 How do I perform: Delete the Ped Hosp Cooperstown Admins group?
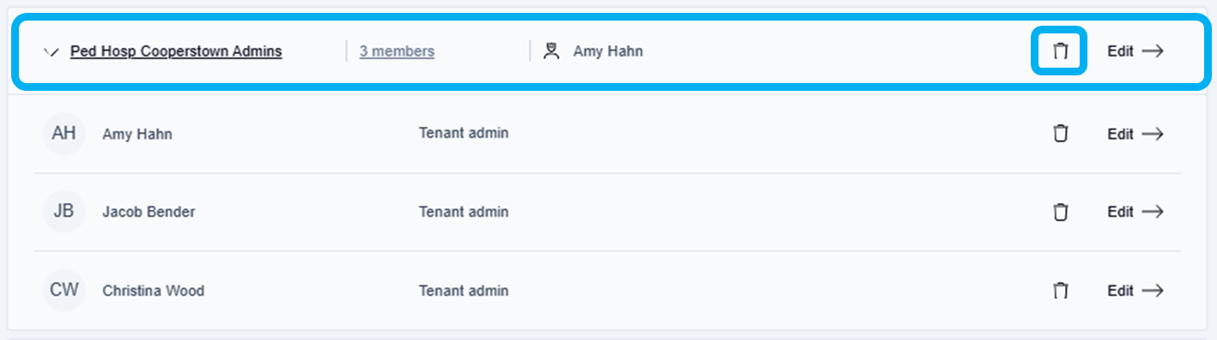coord(1061,51)
